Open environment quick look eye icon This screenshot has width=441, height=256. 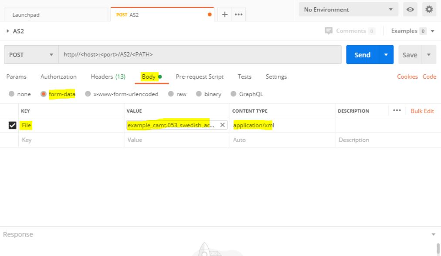[410, 10]
